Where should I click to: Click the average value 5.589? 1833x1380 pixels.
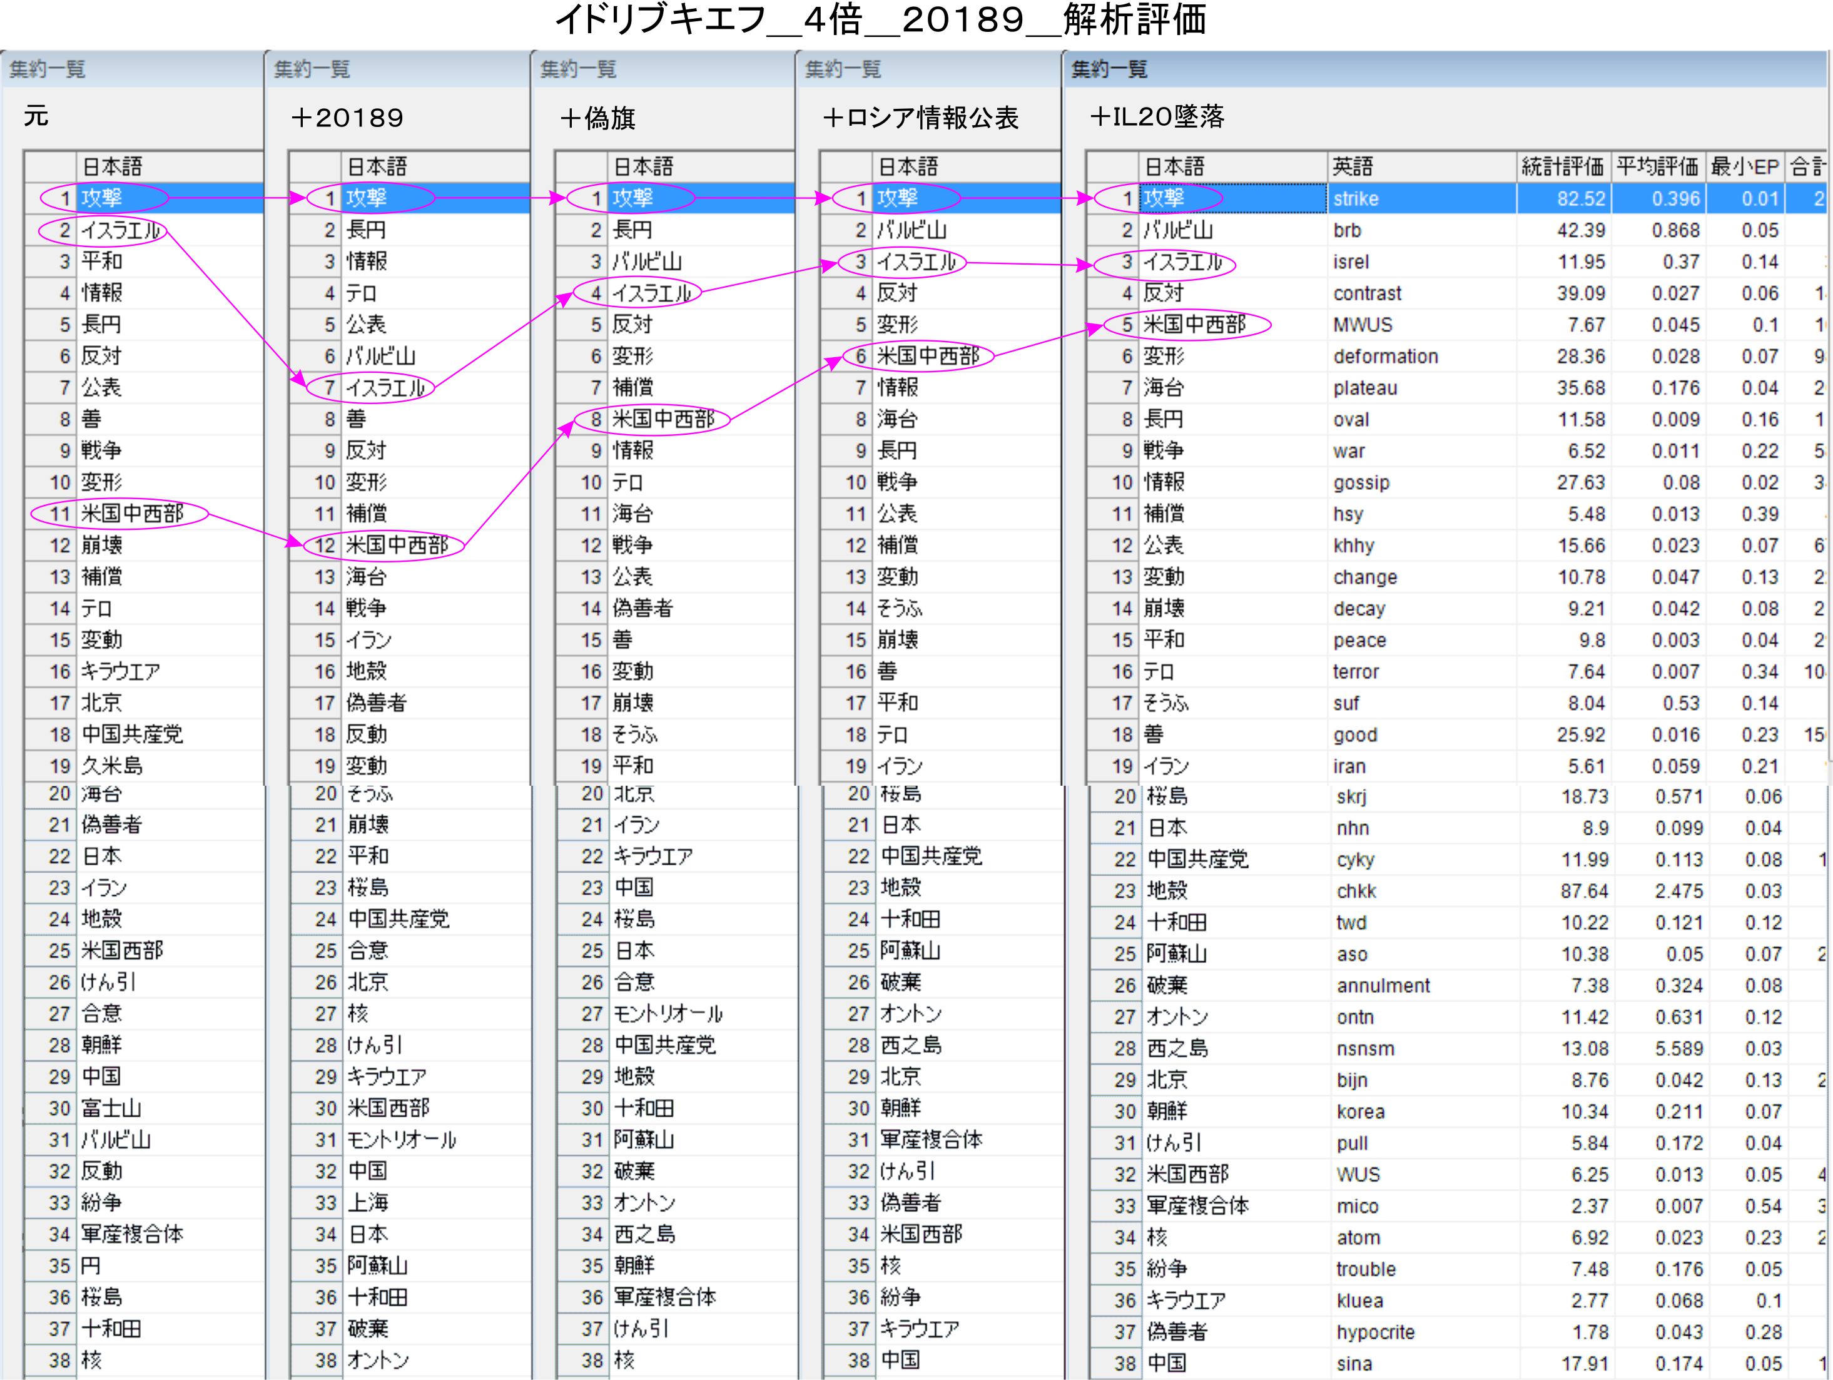[x=1678, y=1048]
